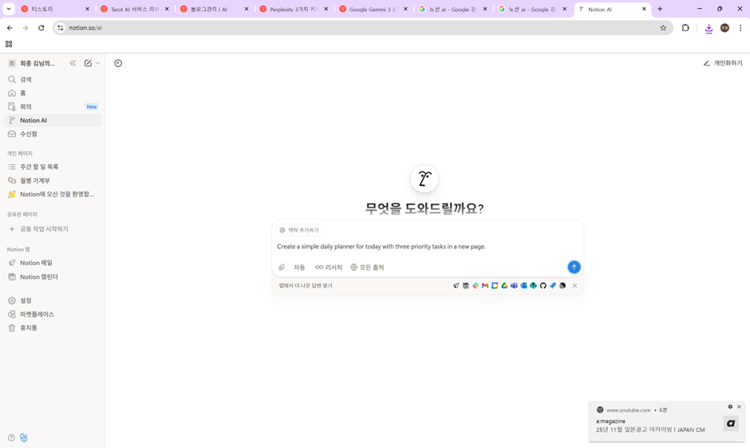Open the 모든 출처 sources dropdown
Screen dimensions: 750x448
coord(367,267)
